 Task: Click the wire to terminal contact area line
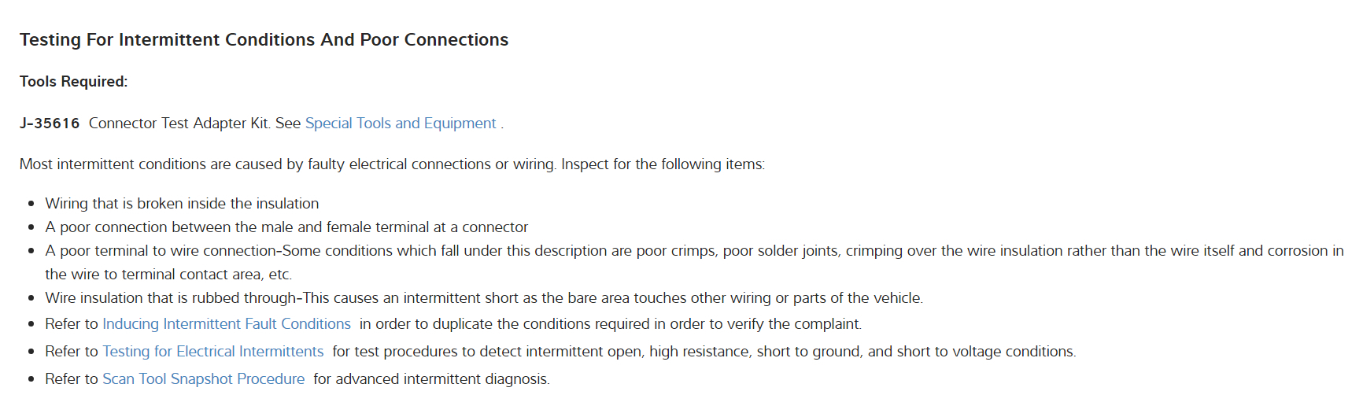tap(168, 275)
